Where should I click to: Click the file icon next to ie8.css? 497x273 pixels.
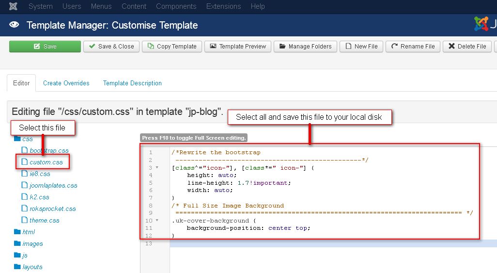24,173
